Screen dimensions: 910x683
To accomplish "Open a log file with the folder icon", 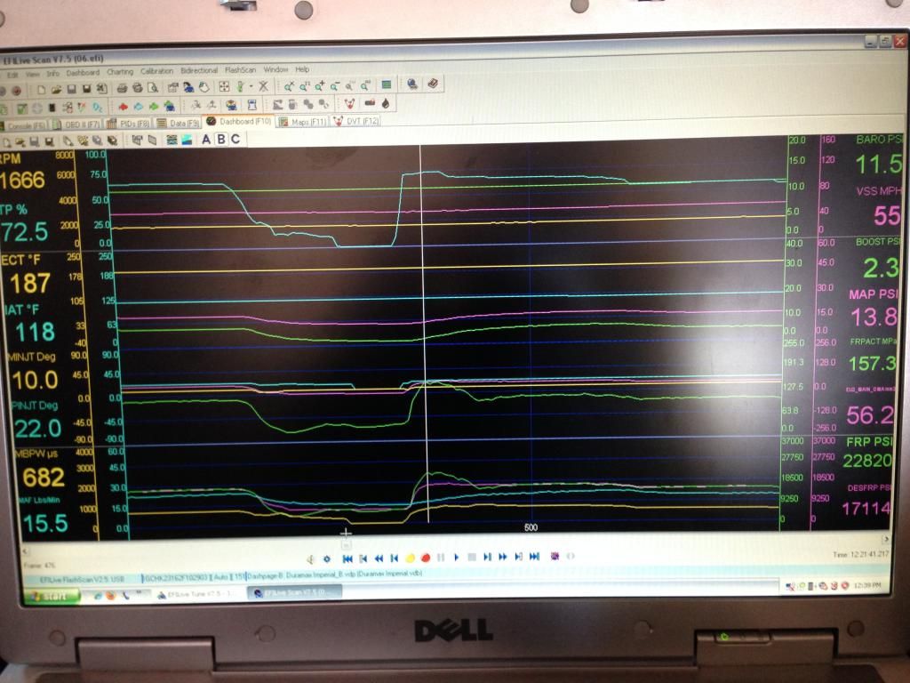I will [x=56, y=90].
